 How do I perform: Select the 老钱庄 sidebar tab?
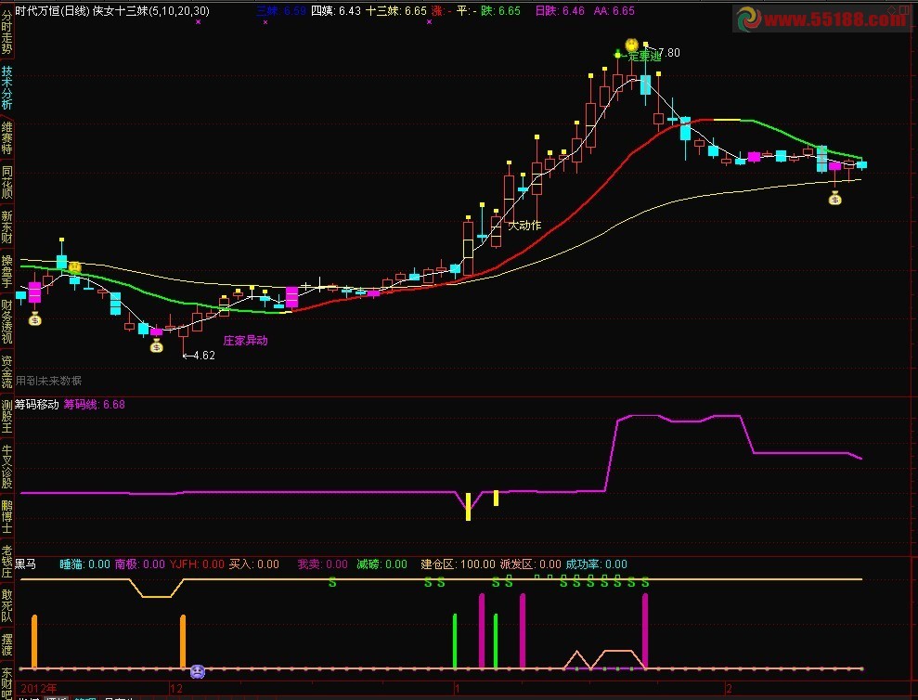pyautogui.click(x=6, y=561)
